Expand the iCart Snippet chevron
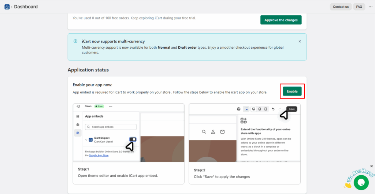This screenshot has width=375, height=194. pyautogui.click(x=86, y=140)
